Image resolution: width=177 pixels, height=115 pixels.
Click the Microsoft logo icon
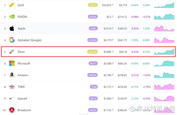coord(12,63)
